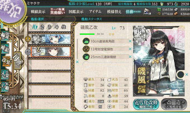This screenshot has height=113, width=190.
Task: Select the 改装 remodel sidebar icon
Action: tap(6, 62)
